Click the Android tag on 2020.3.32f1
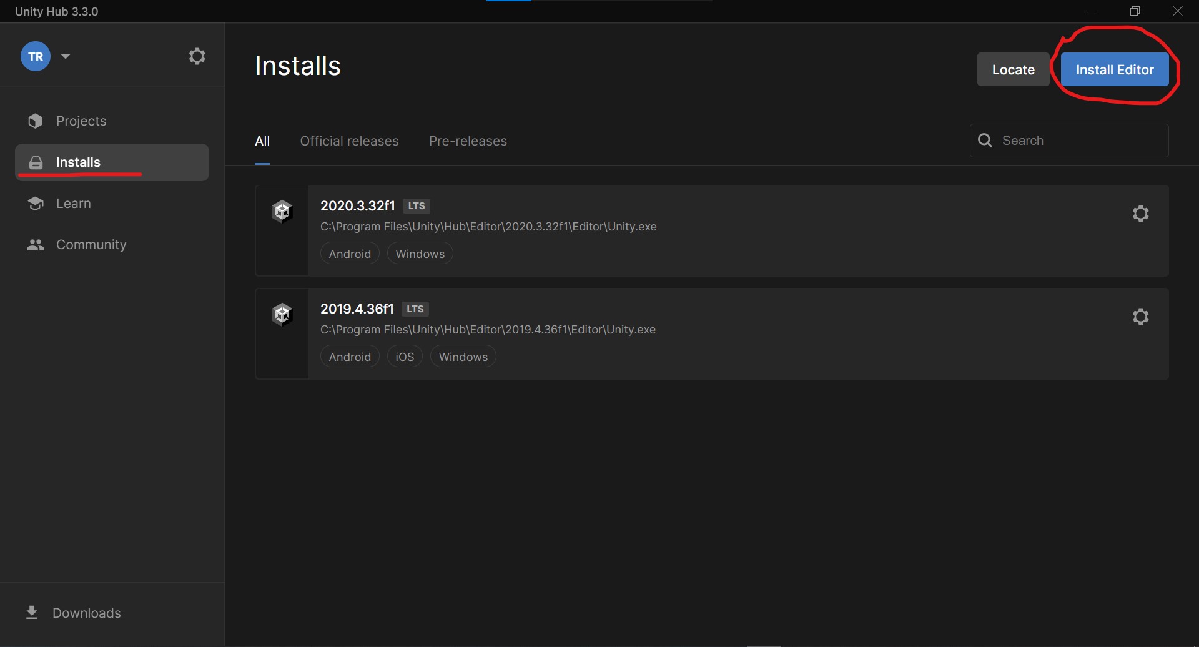The image size is (1199, 647). [x=350, y=254]
